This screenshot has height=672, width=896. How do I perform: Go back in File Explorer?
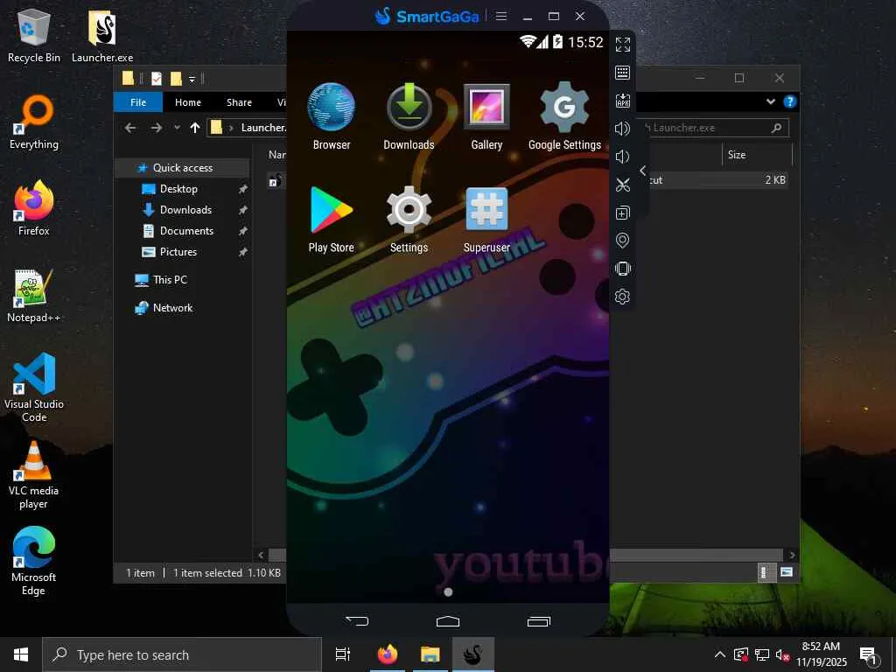pyautogui.click(x=131, y=128)
